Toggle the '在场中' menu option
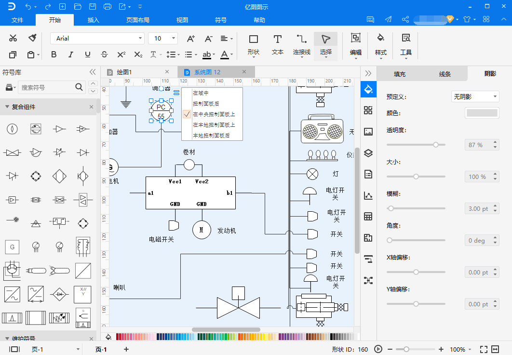Screen dimensions: 512x355 tap(201, 93)
